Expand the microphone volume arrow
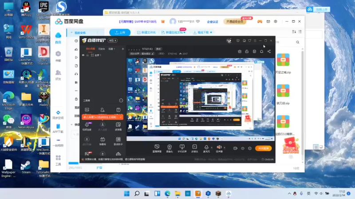The image size is (355, 199). pyautogui.click(x=212, y=147)
